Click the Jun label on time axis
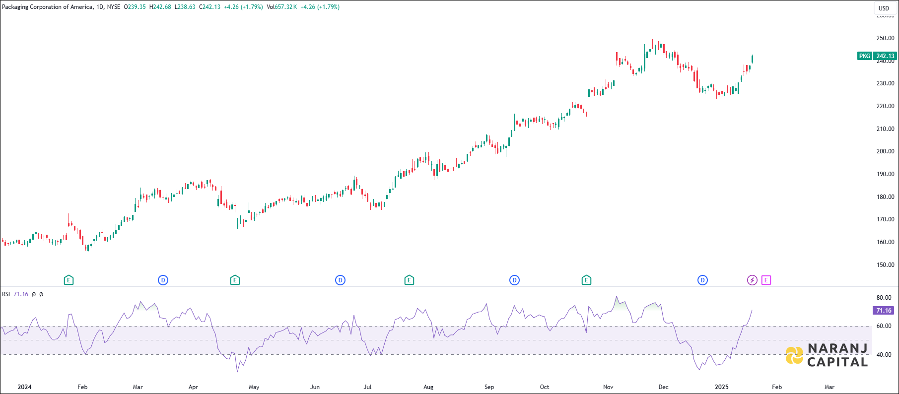Viewport: 899px width, 394px height. pos(315,387)
